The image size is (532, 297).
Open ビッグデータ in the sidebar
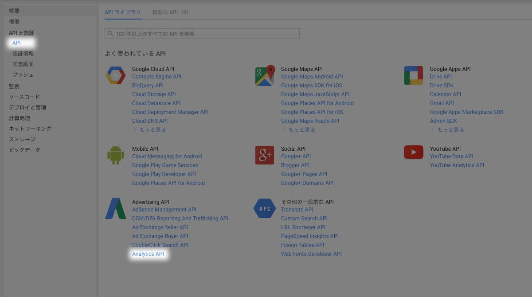click(x=24, y=150)
